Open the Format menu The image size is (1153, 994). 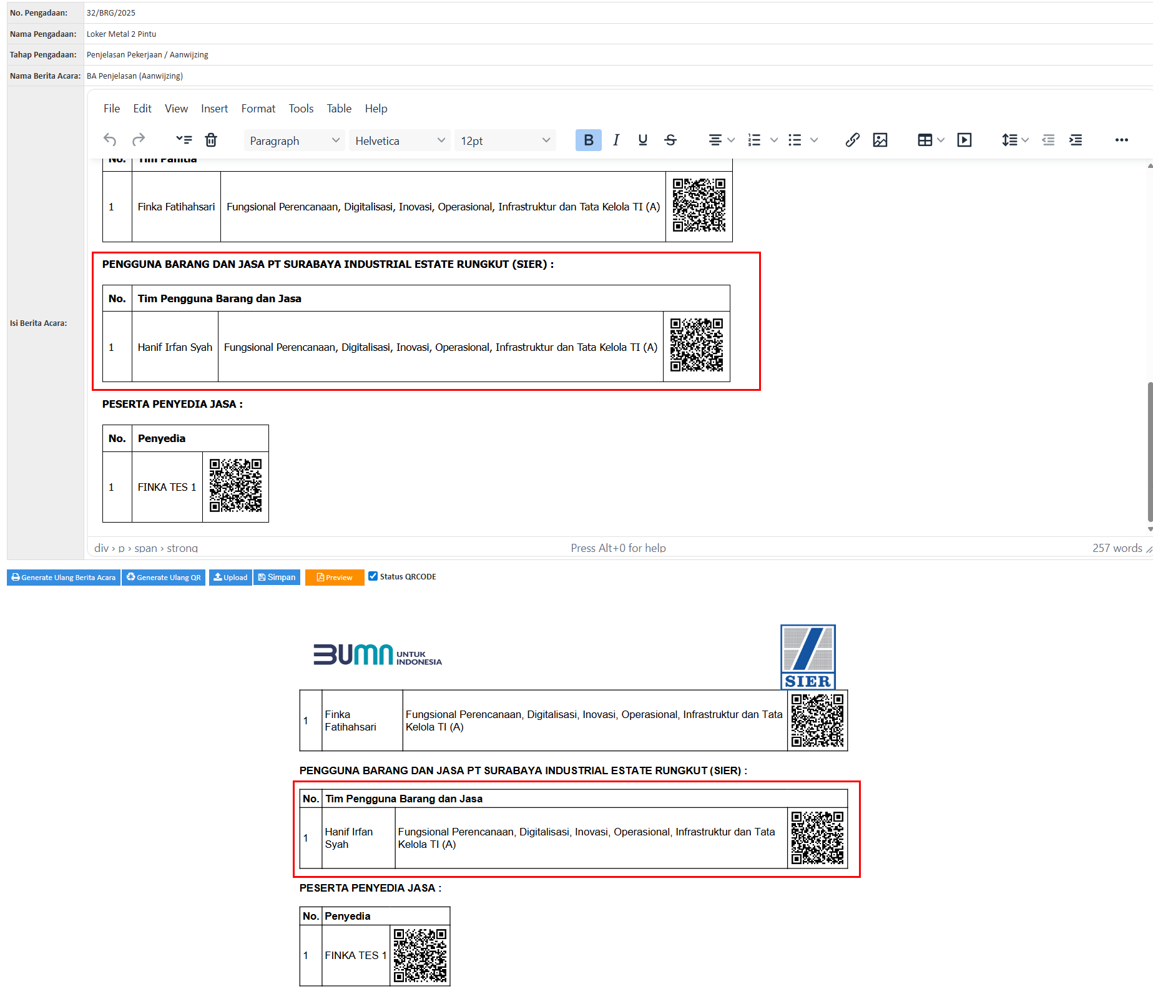(x=258, y=109)
